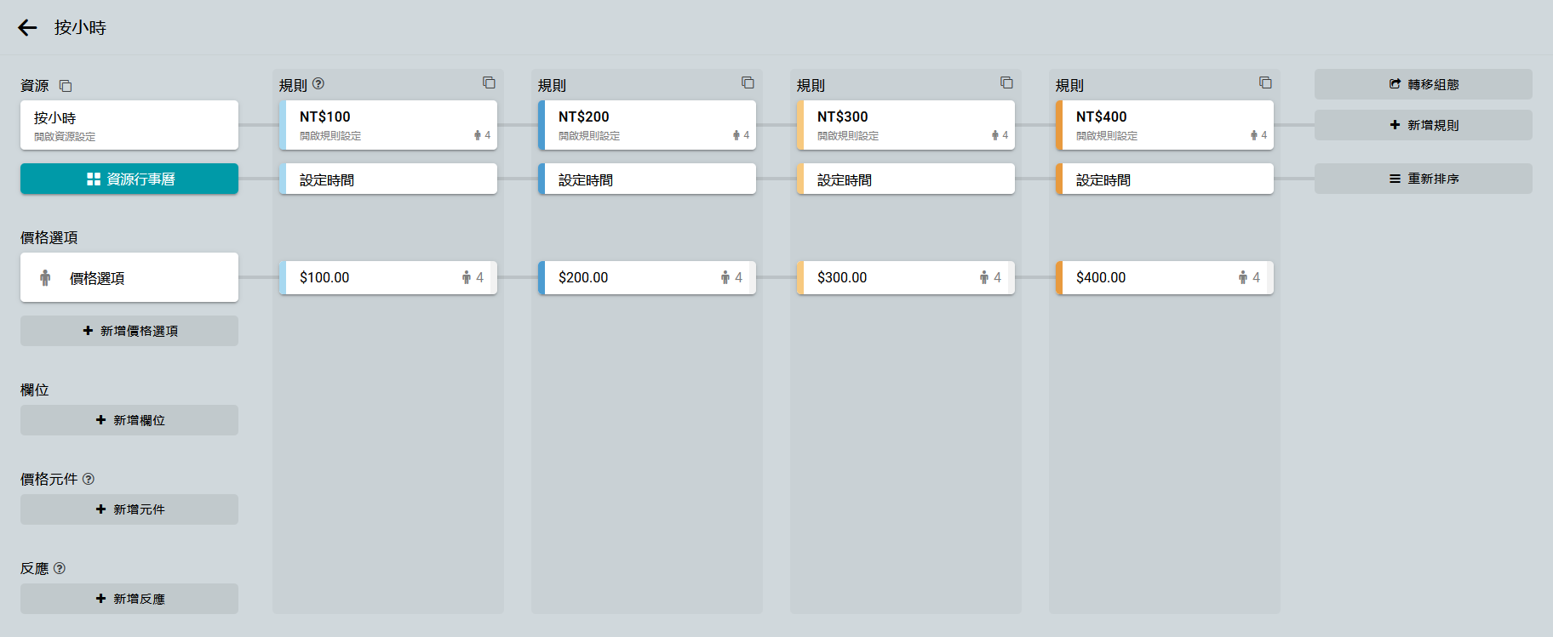This screenshot has height=637, width=1553.
Task: Add a new field with 新增欄位
Action: (129, 420)
